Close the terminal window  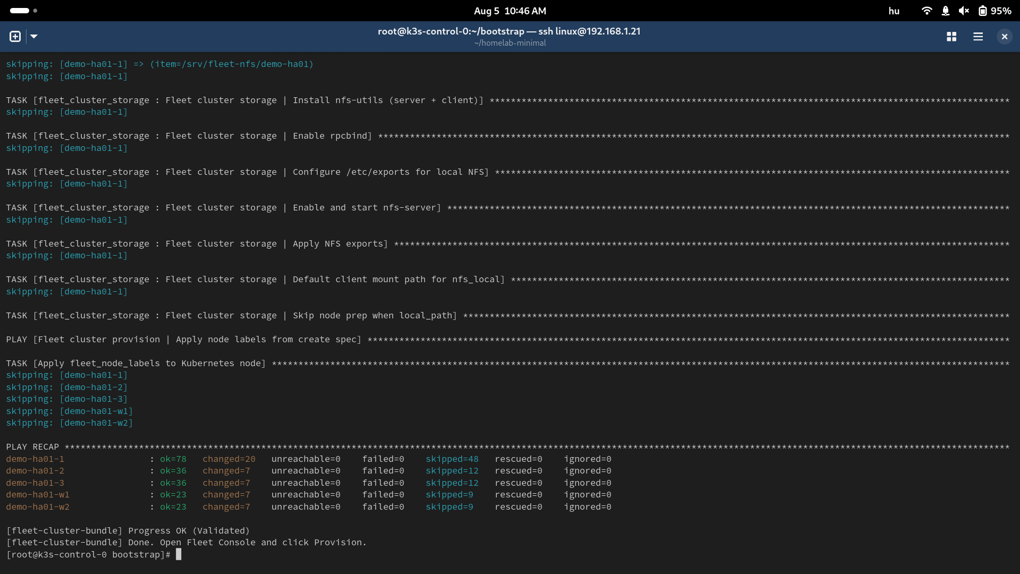pos(1004,37)
